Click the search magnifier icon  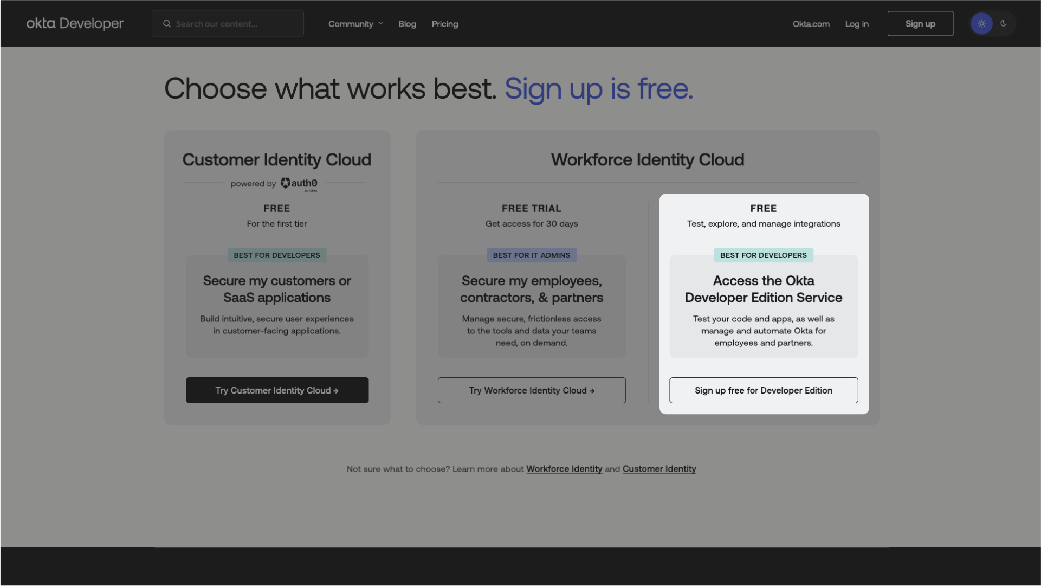coord(165,24)
